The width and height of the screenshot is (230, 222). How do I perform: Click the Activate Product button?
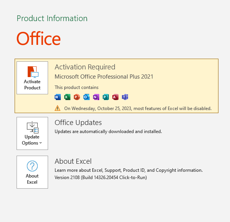coord(32,78)
